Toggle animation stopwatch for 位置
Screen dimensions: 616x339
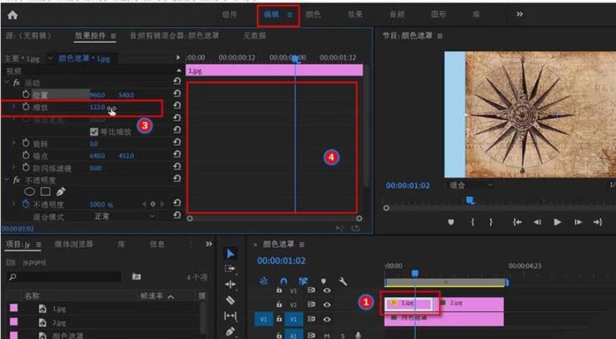click(26, 95)
